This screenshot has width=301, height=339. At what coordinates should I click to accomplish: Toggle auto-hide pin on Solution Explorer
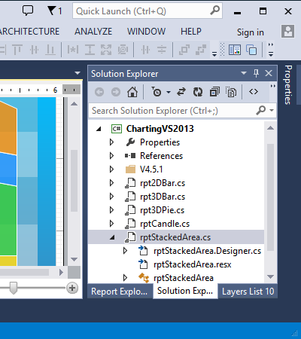click(x=256, y=73)
